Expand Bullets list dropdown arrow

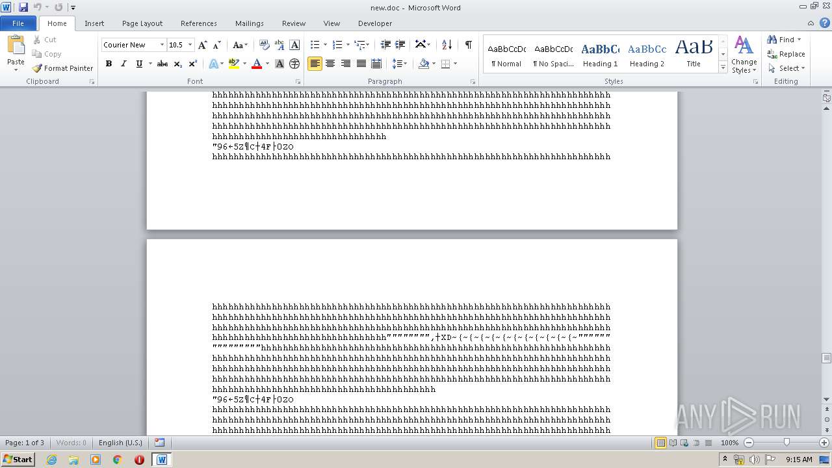tap(326, 45)
